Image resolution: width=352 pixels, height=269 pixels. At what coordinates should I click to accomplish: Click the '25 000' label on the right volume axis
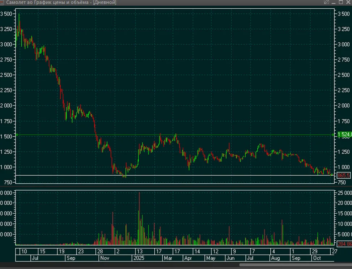pyautogui.click(x=345, y=193)
